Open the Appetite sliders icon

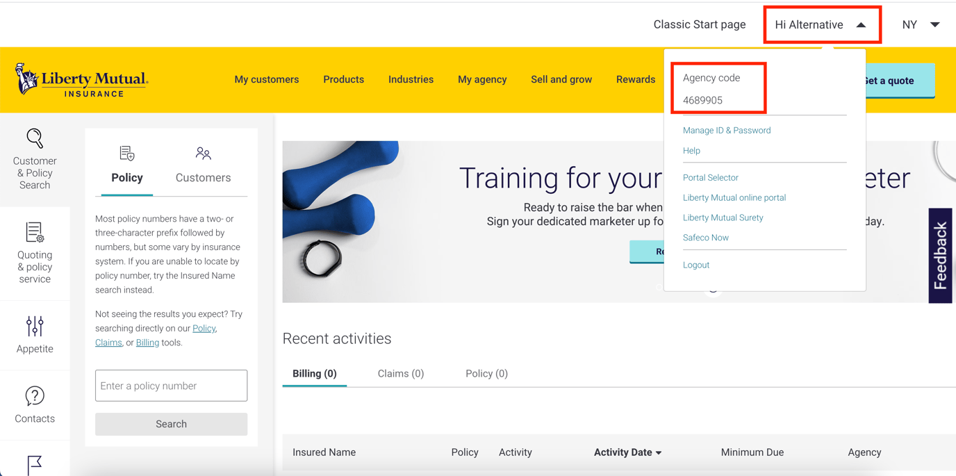[35, 326]
